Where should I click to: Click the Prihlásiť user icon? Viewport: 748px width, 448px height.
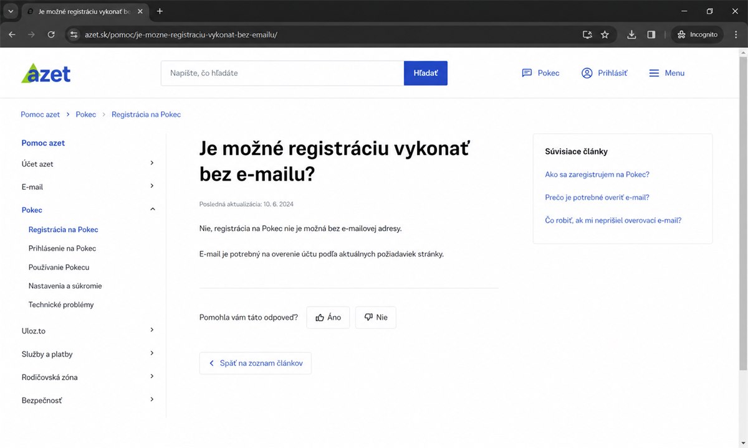(587, 73)
